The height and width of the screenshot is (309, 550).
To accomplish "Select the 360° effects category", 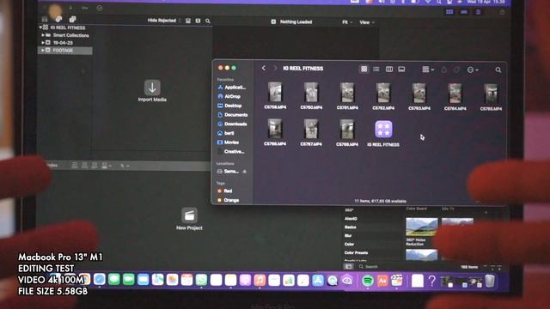I will click(x=349, y=210).
